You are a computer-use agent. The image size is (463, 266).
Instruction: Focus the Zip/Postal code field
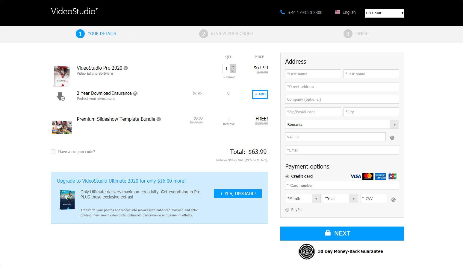point(313,112)
